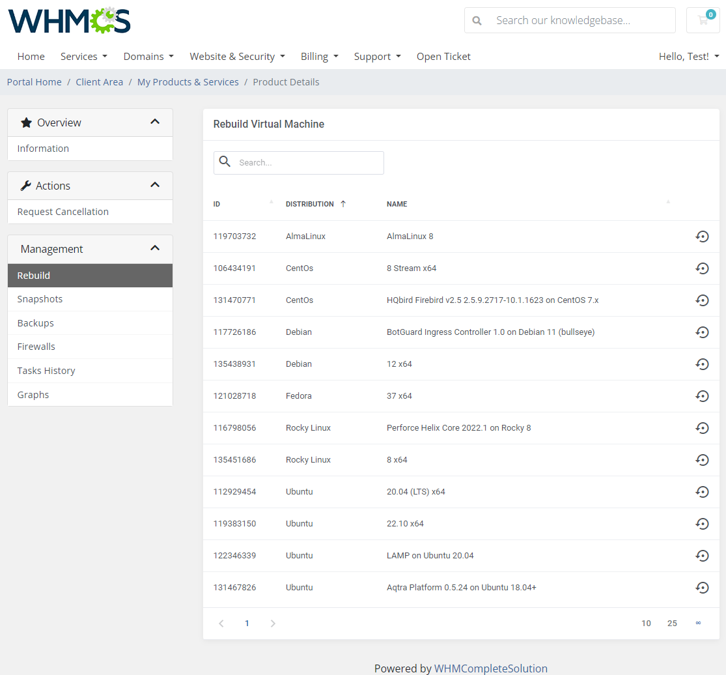Image resolution: width=726 pixels, height=675 pixels.
Task: Open the Services dropdown menu
Action: 83,56
